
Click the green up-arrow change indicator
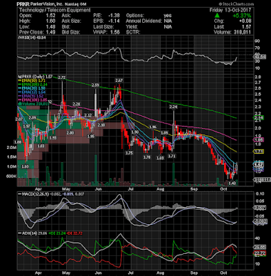pyautogui.click(x=217, y=16)
